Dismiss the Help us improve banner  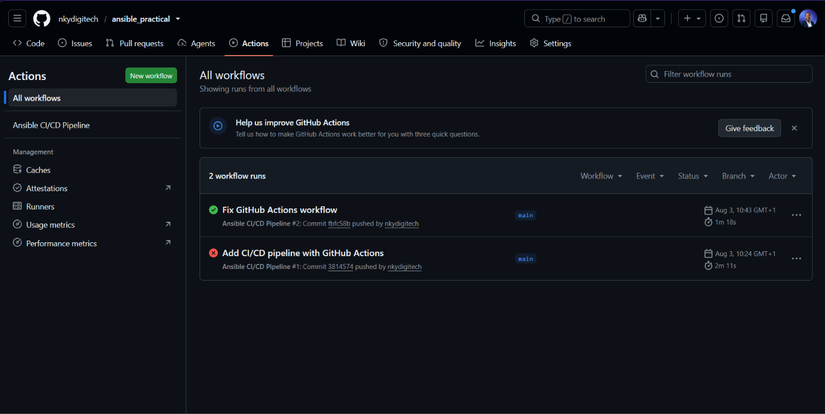(794, 128)
